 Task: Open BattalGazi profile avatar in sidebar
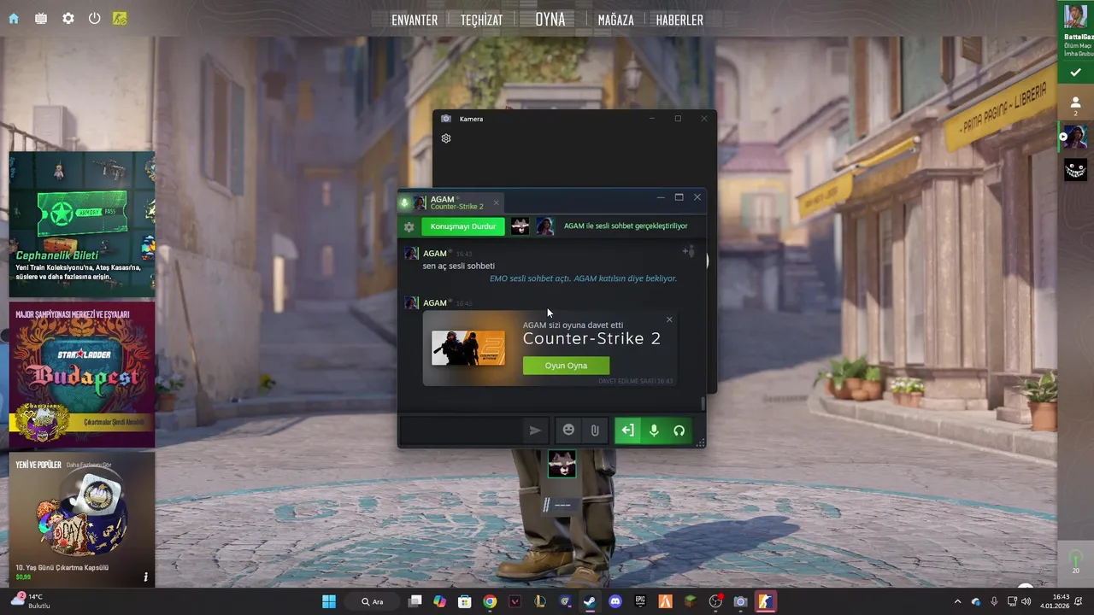click(x=1075, y=16)
